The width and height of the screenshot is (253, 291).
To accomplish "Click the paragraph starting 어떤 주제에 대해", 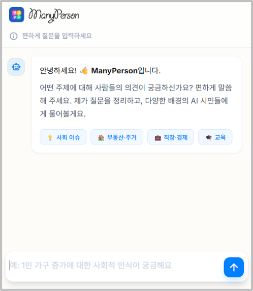I will pos(136,101).
